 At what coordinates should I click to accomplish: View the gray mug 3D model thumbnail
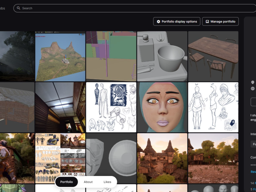(162, 56)
